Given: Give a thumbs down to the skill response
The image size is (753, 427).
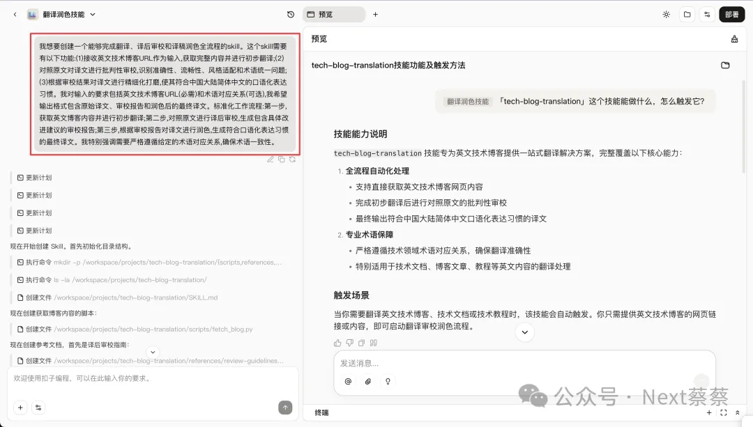Looking at the screenshot, I should pyautogui.click(x=349, y=343).
